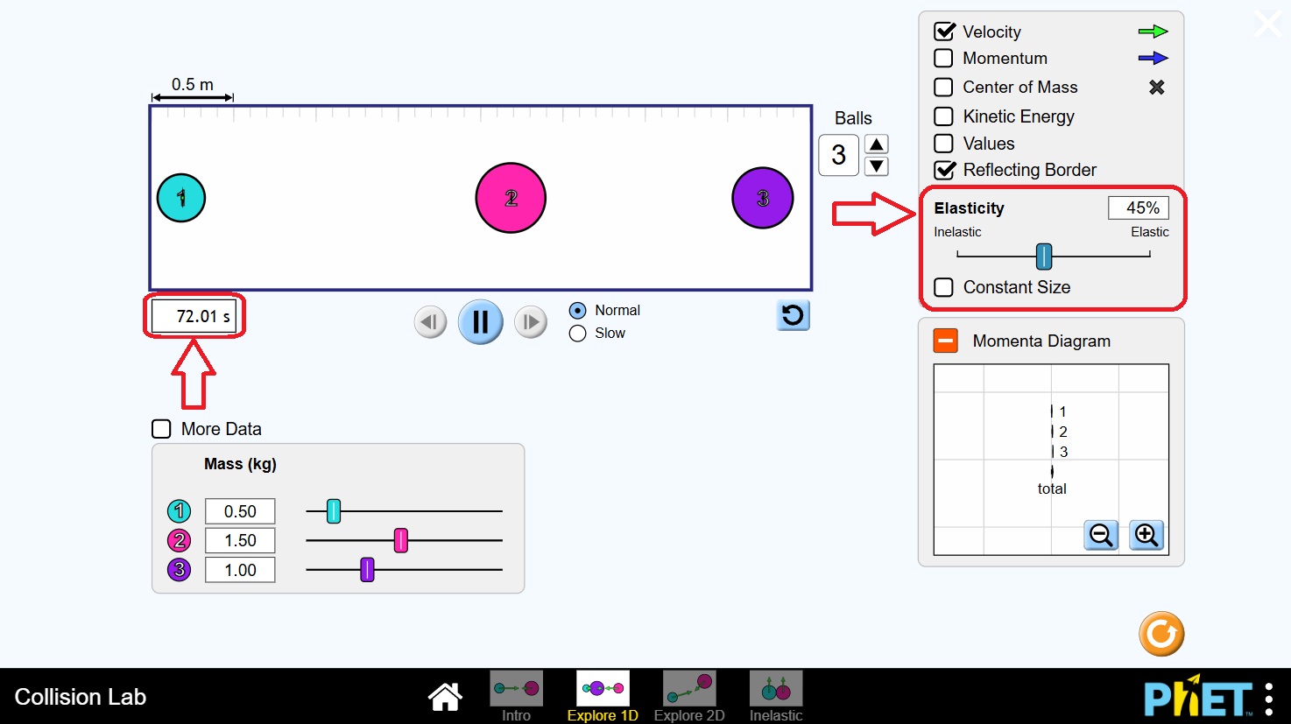Enable the Center of Mass checkbox
This screenshot has width=1291, height=724.
coord(944,87)
